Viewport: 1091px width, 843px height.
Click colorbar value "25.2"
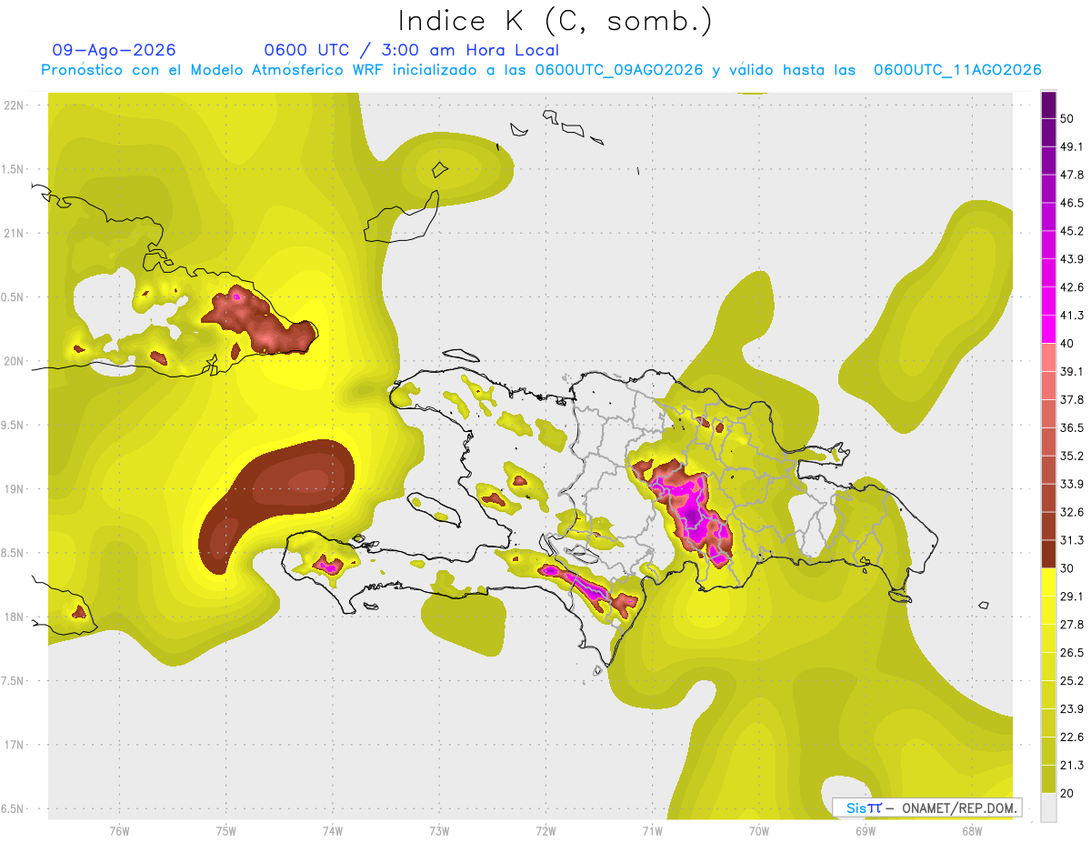(1071, 680)
